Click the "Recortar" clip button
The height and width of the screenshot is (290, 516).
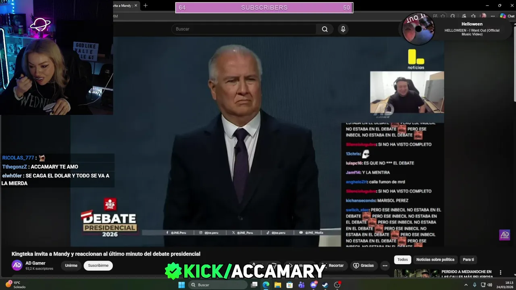(x=333, y=265)
